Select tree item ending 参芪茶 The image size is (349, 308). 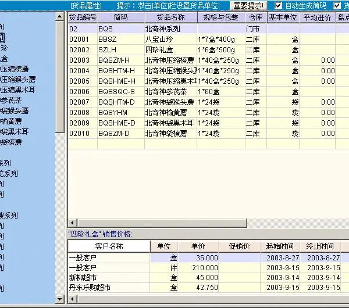[x=11, y=101]
